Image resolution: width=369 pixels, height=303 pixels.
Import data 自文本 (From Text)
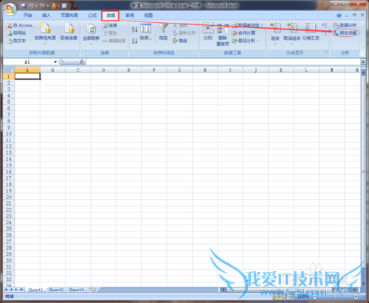(16, 41)
